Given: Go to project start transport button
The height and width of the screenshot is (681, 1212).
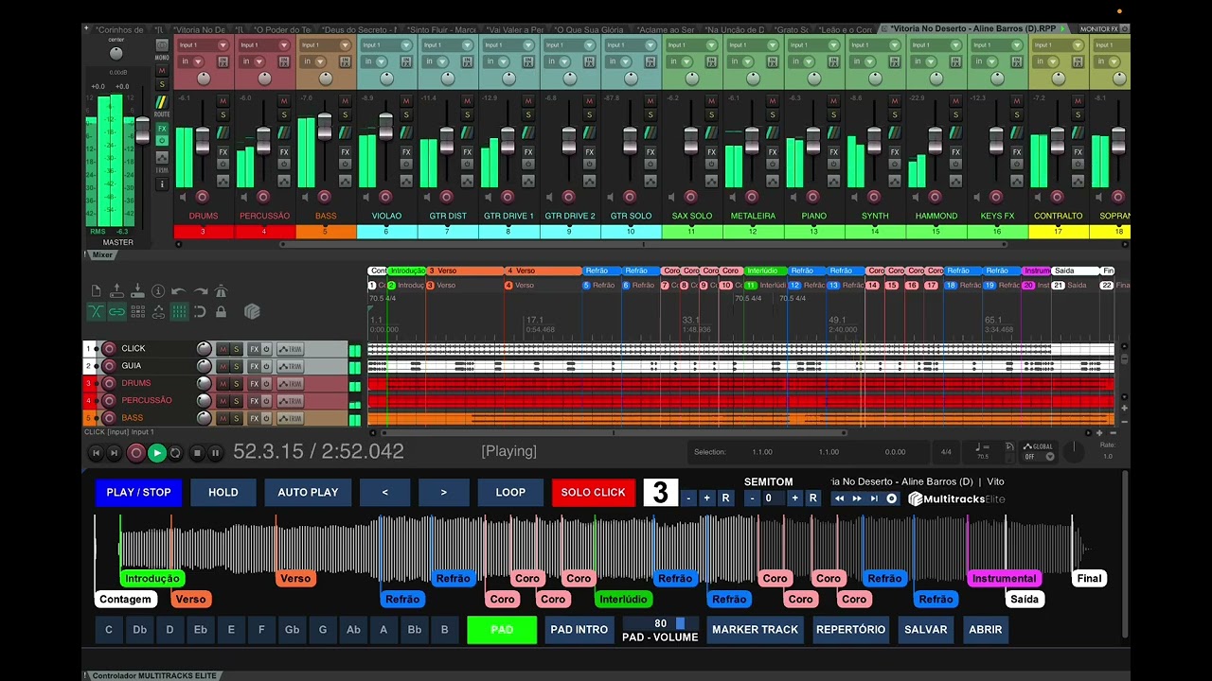Looking at the screenshot, I should 96,453.
